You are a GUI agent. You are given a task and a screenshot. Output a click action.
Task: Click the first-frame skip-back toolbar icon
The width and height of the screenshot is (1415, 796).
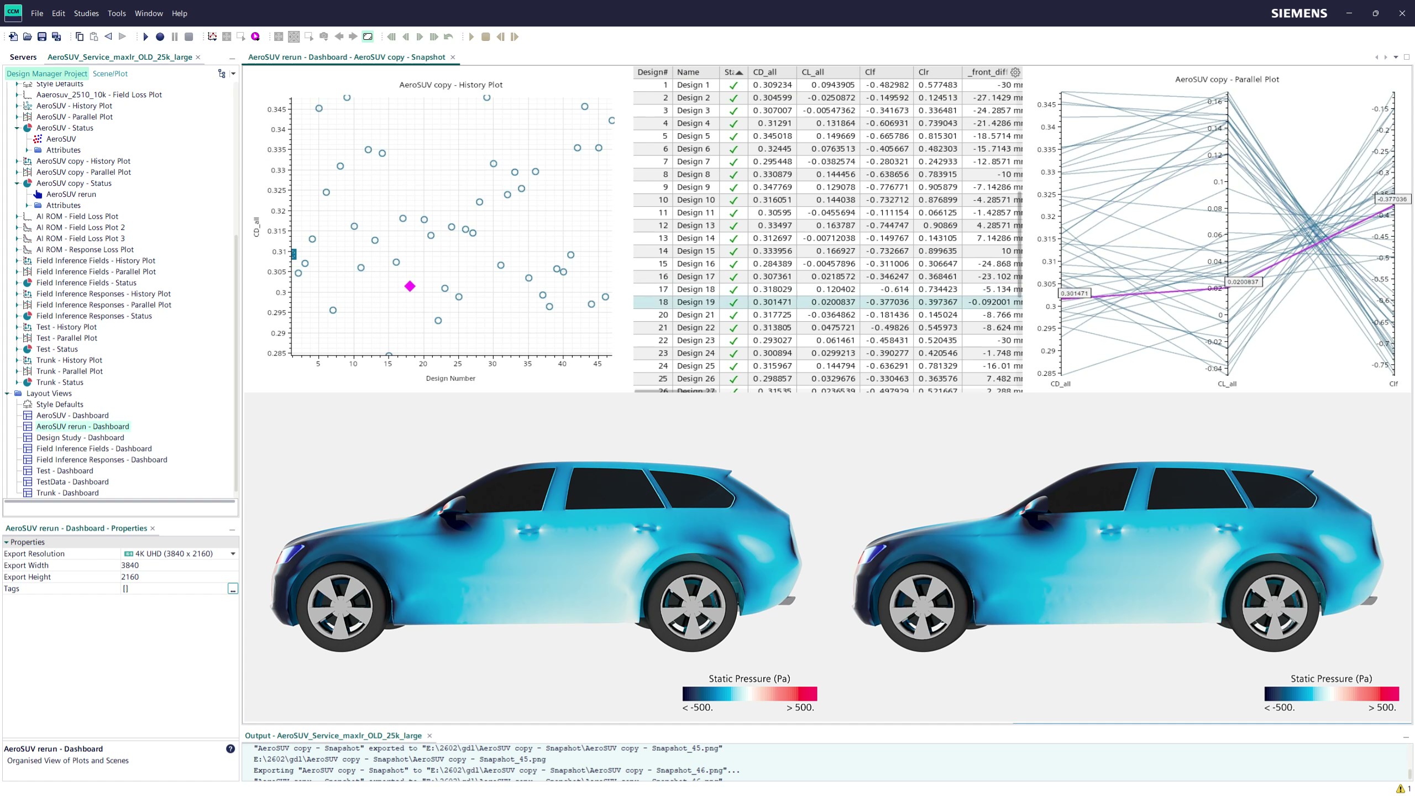391,36
